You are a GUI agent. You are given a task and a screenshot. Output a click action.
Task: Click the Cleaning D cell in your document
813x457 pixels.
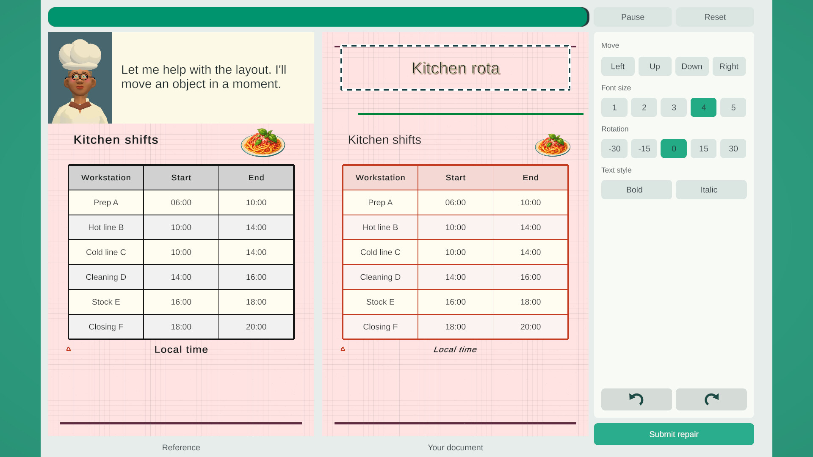(x=380, y=277)
